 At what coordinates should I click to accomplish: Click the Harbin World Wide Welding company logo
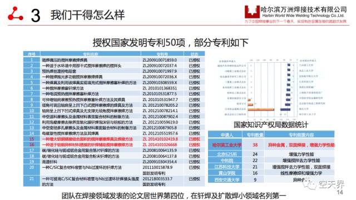252,12
